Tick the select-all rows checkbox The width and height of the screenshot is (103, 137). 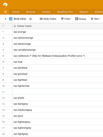click(3, 26)
